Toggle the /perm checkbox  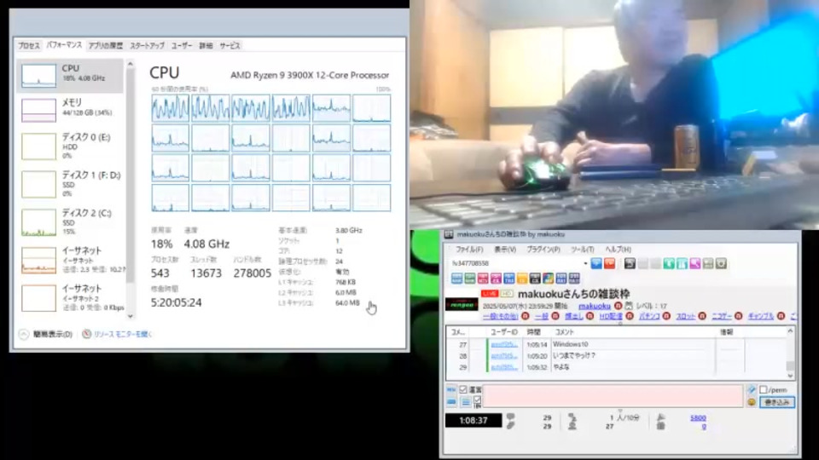coord(764,389)
